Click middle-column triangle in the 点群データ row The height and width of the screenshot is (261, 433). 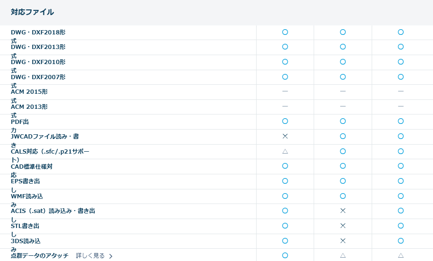(343, 255)
